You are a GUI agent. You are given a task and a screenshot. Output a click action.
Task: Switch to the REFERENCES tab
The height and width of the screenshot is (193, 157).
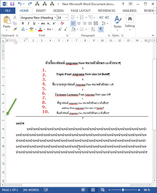coord(107,11)
